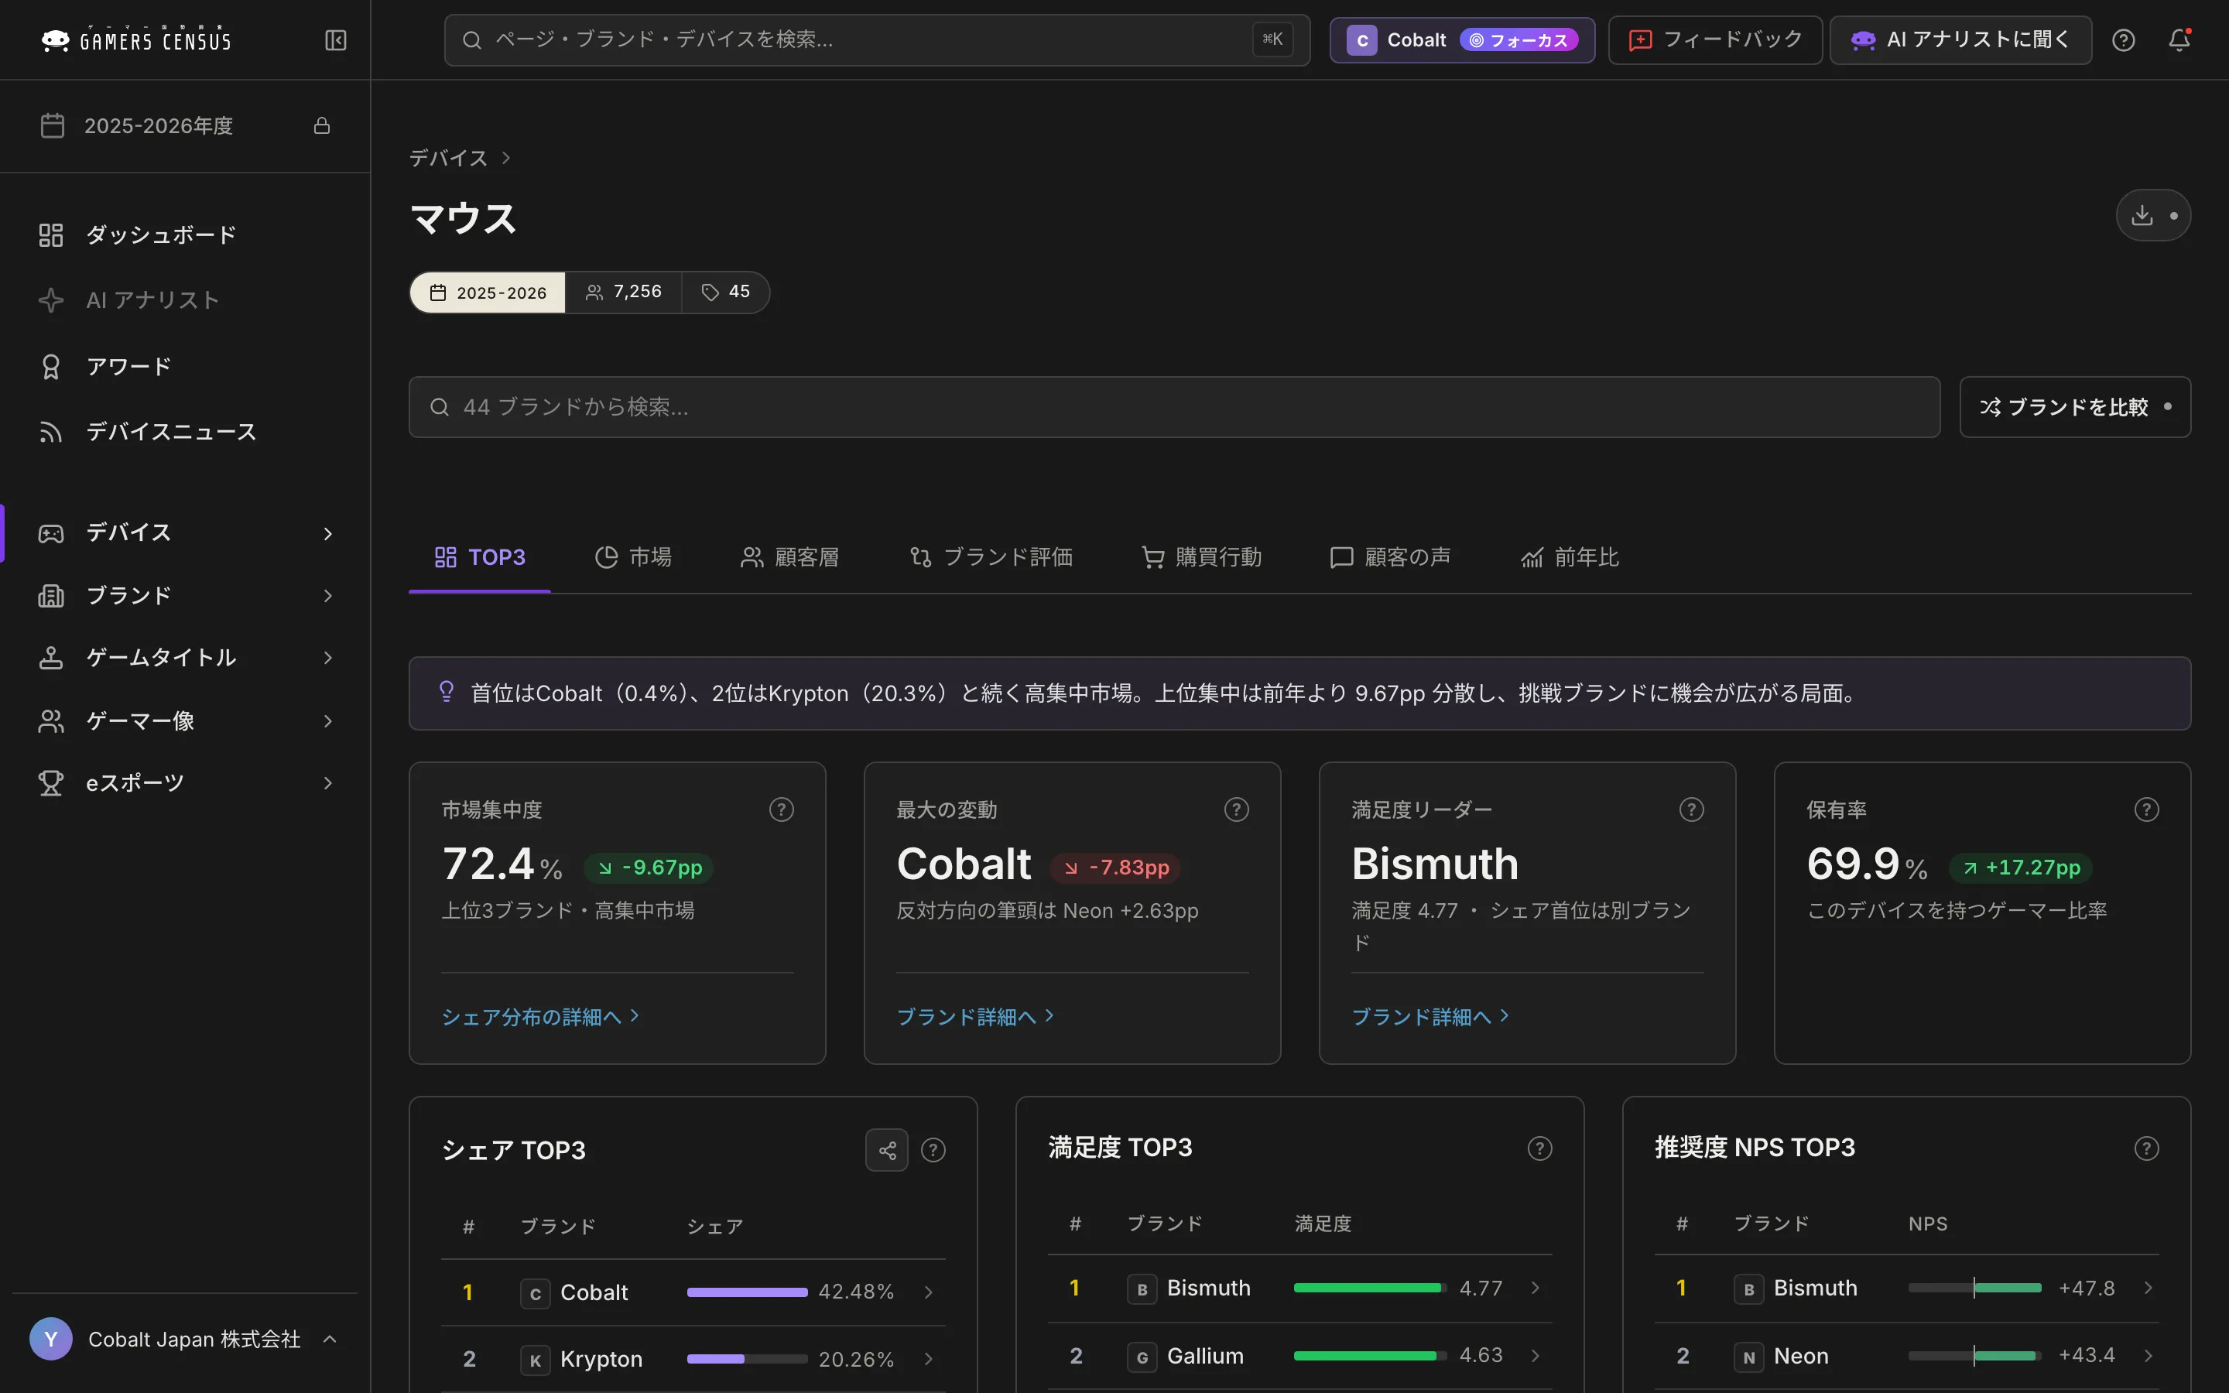The width and height of the screenshot is (2229, 1393).
Task: Click the Cobalt 42.48% share bar
Action: (747, 1292)
